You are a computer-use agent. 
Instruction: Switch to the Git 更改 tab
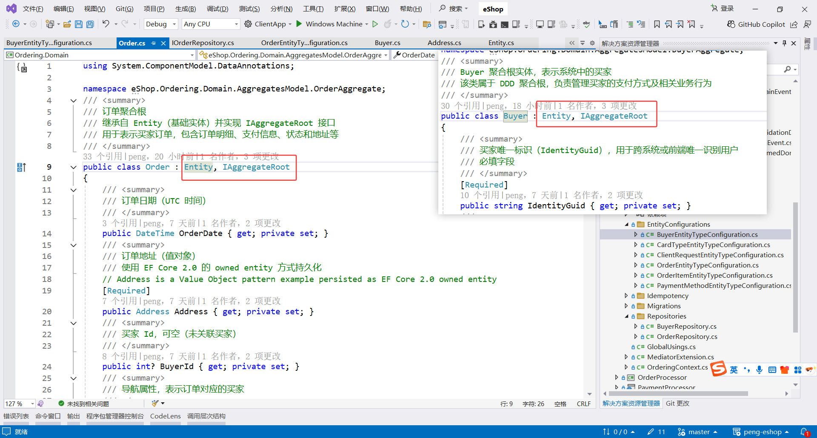[677, 404]
